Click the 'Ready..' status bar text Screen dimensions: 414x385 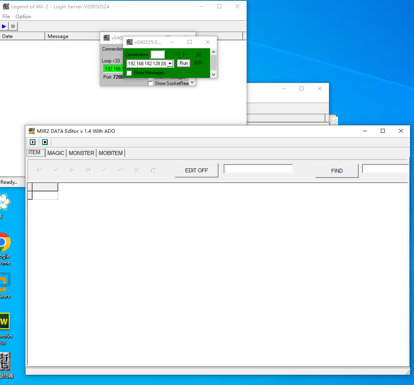(x=9, y=182)
